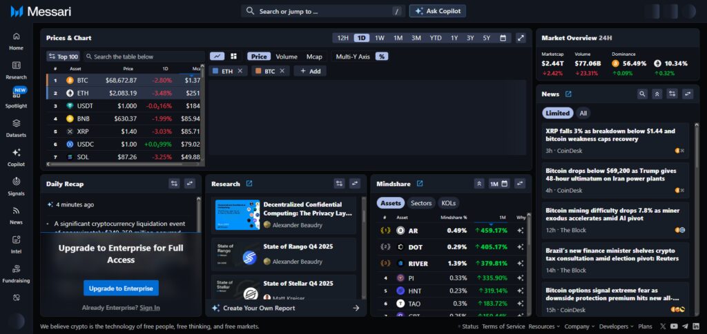The width and height of the screenshot is (707, 334).
Task: Open Daily Recap filter settings
Action: (x=174, y=183)
